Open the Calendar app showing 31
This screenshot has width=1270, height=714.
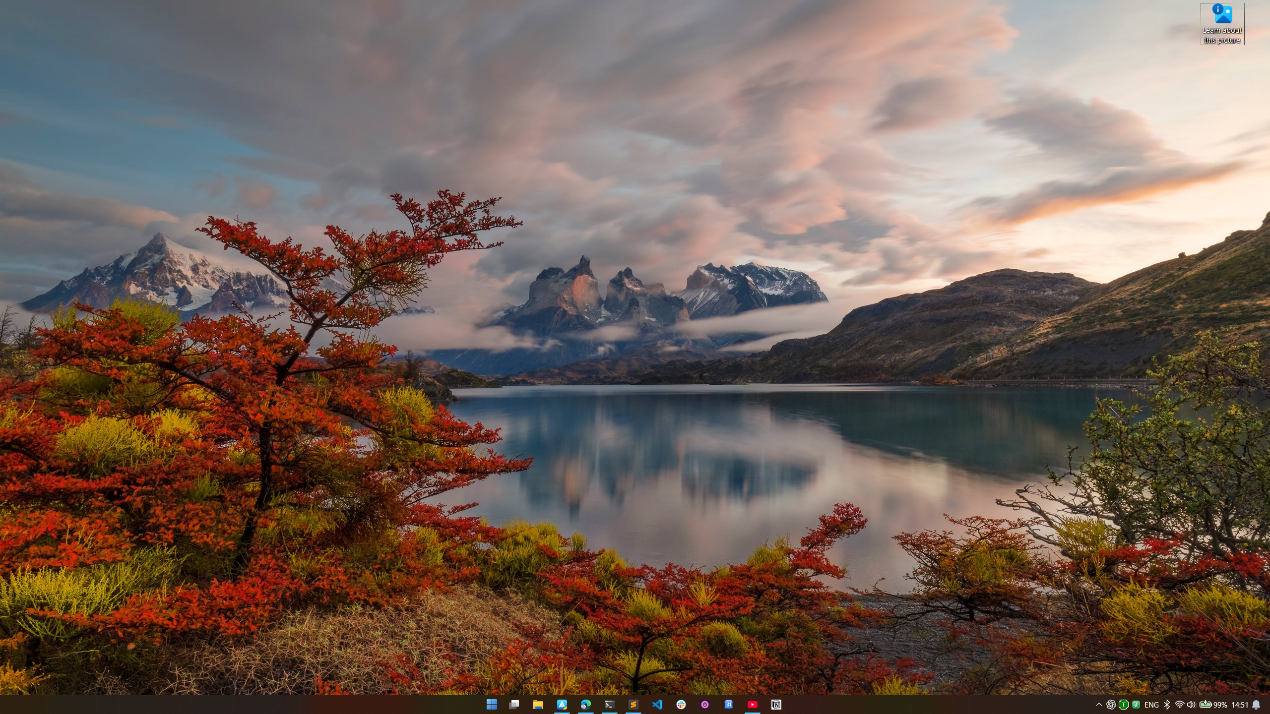point(728,705)
